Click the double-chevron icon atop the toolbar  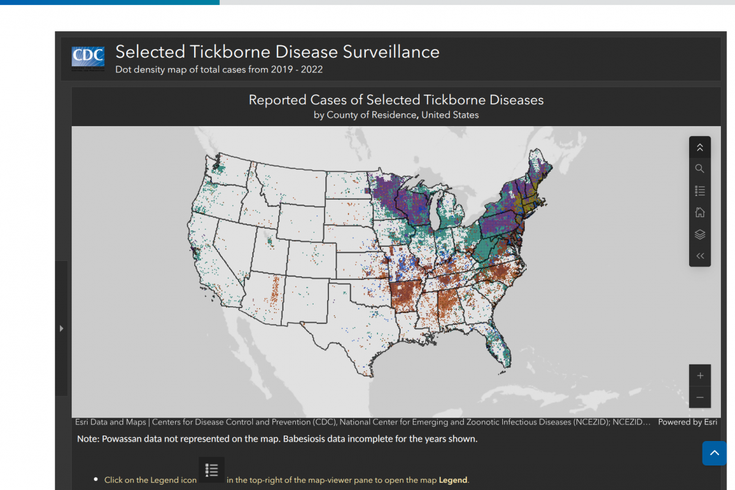click(699, 147)
